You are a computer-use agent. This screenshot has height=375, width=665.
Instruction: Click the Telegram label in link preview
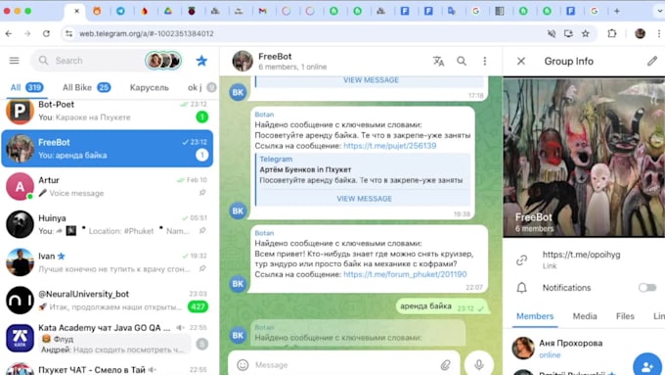click(x=276, y=159)
